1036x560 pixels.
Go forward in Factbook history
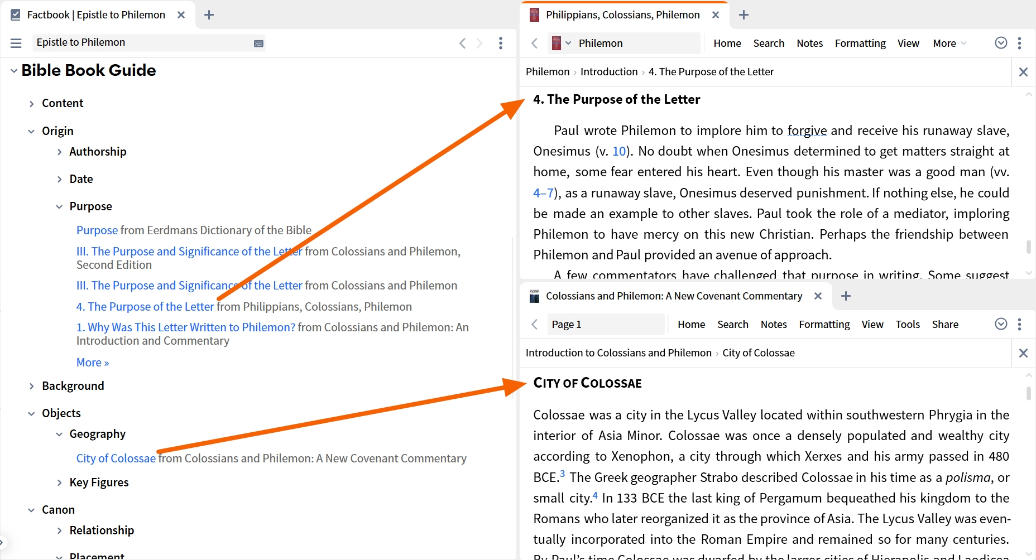coord(479,43)
